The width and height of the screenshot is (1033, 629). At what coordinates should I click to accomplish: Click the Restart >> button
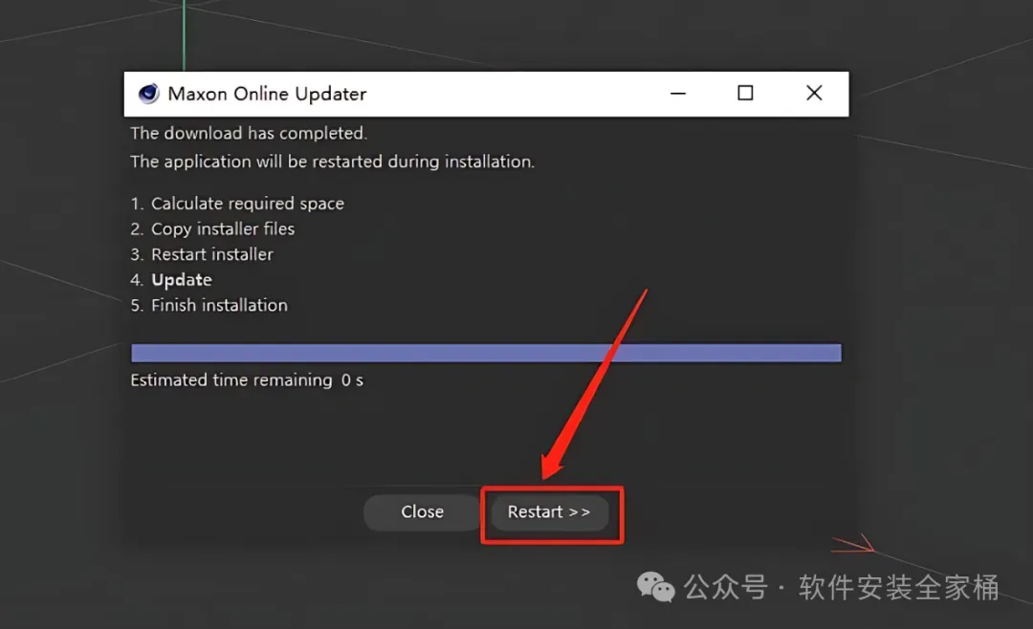pos(549,512)
